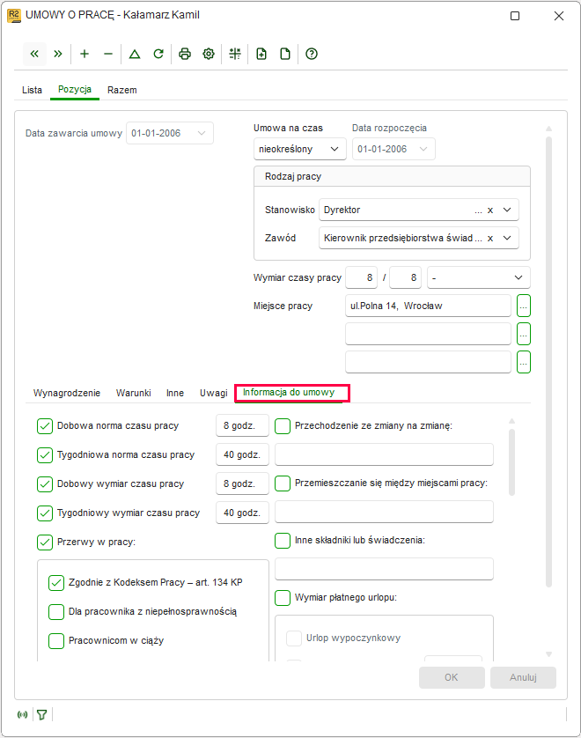
Task: Open Warunki tab
Action: tap(134, 393)
